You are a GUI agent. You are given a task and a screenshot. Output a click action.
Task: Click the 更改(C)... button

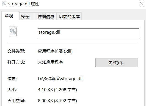[117, 62]
